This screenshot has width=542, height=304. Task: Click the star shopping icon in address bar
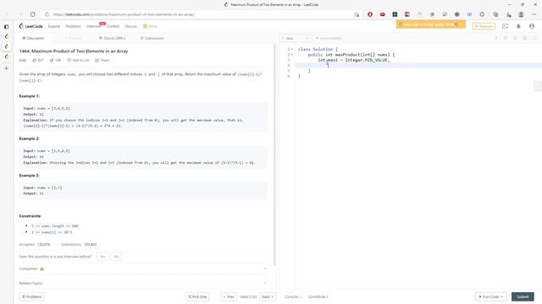click(357, 14)
